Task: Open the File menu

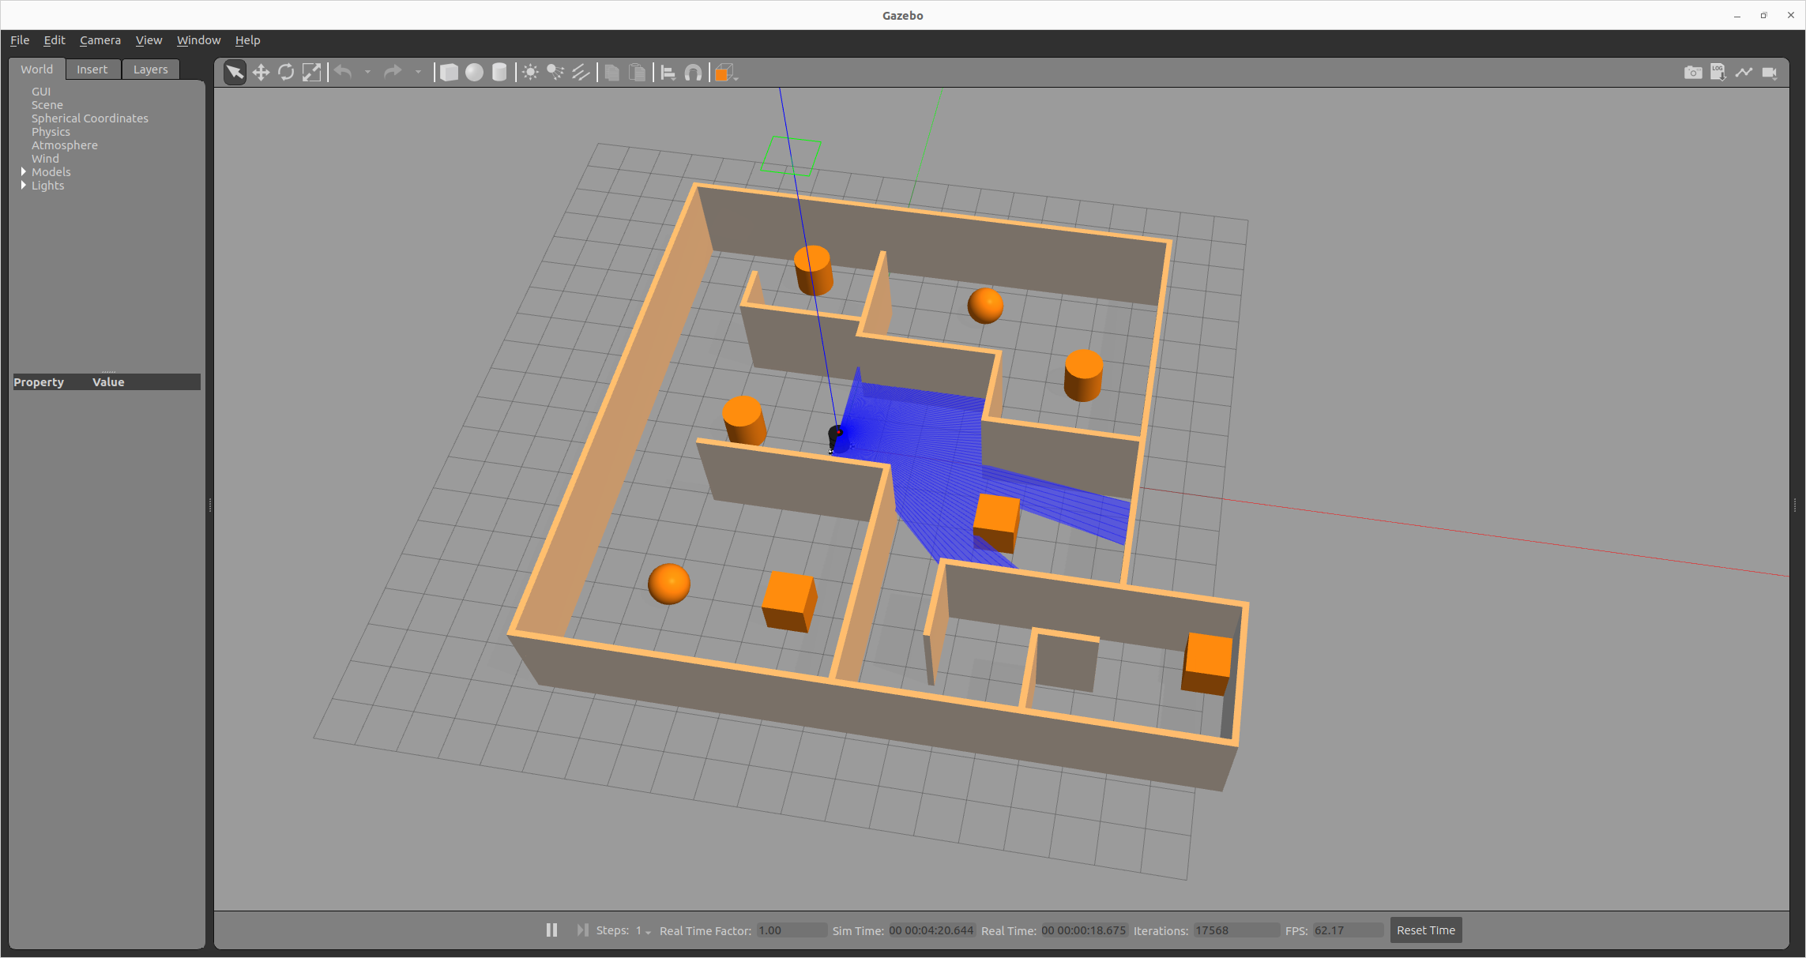Action: [x=20, y=40]
